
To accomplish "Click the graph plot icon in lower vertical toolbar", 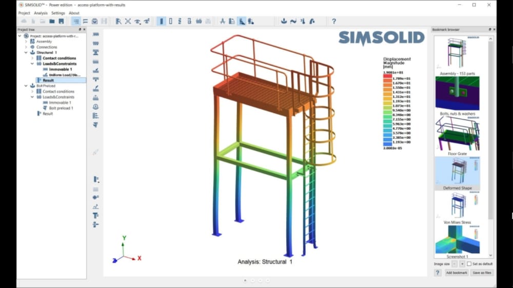I will coord(96,207).
